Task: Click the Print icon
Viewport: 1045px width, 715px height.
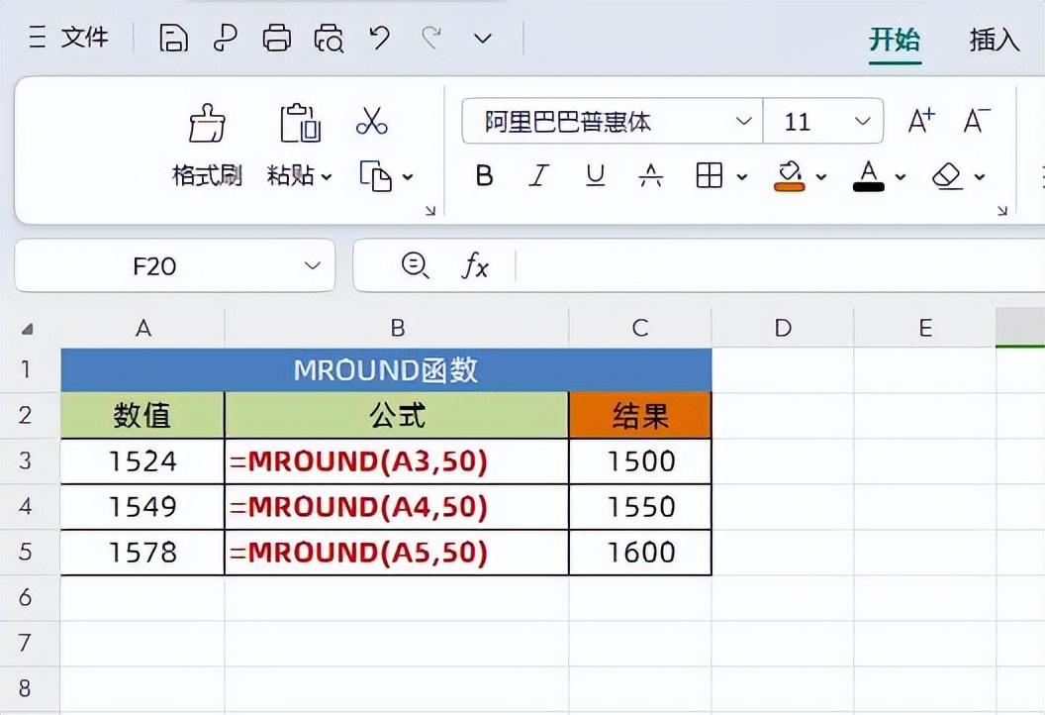Action: coord(276,38)
